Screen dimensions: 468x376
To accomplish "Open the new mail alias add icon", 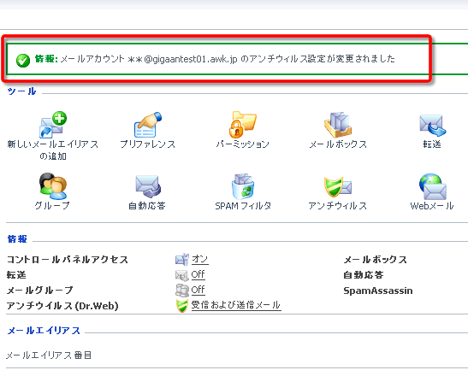I will pos(53,125).
